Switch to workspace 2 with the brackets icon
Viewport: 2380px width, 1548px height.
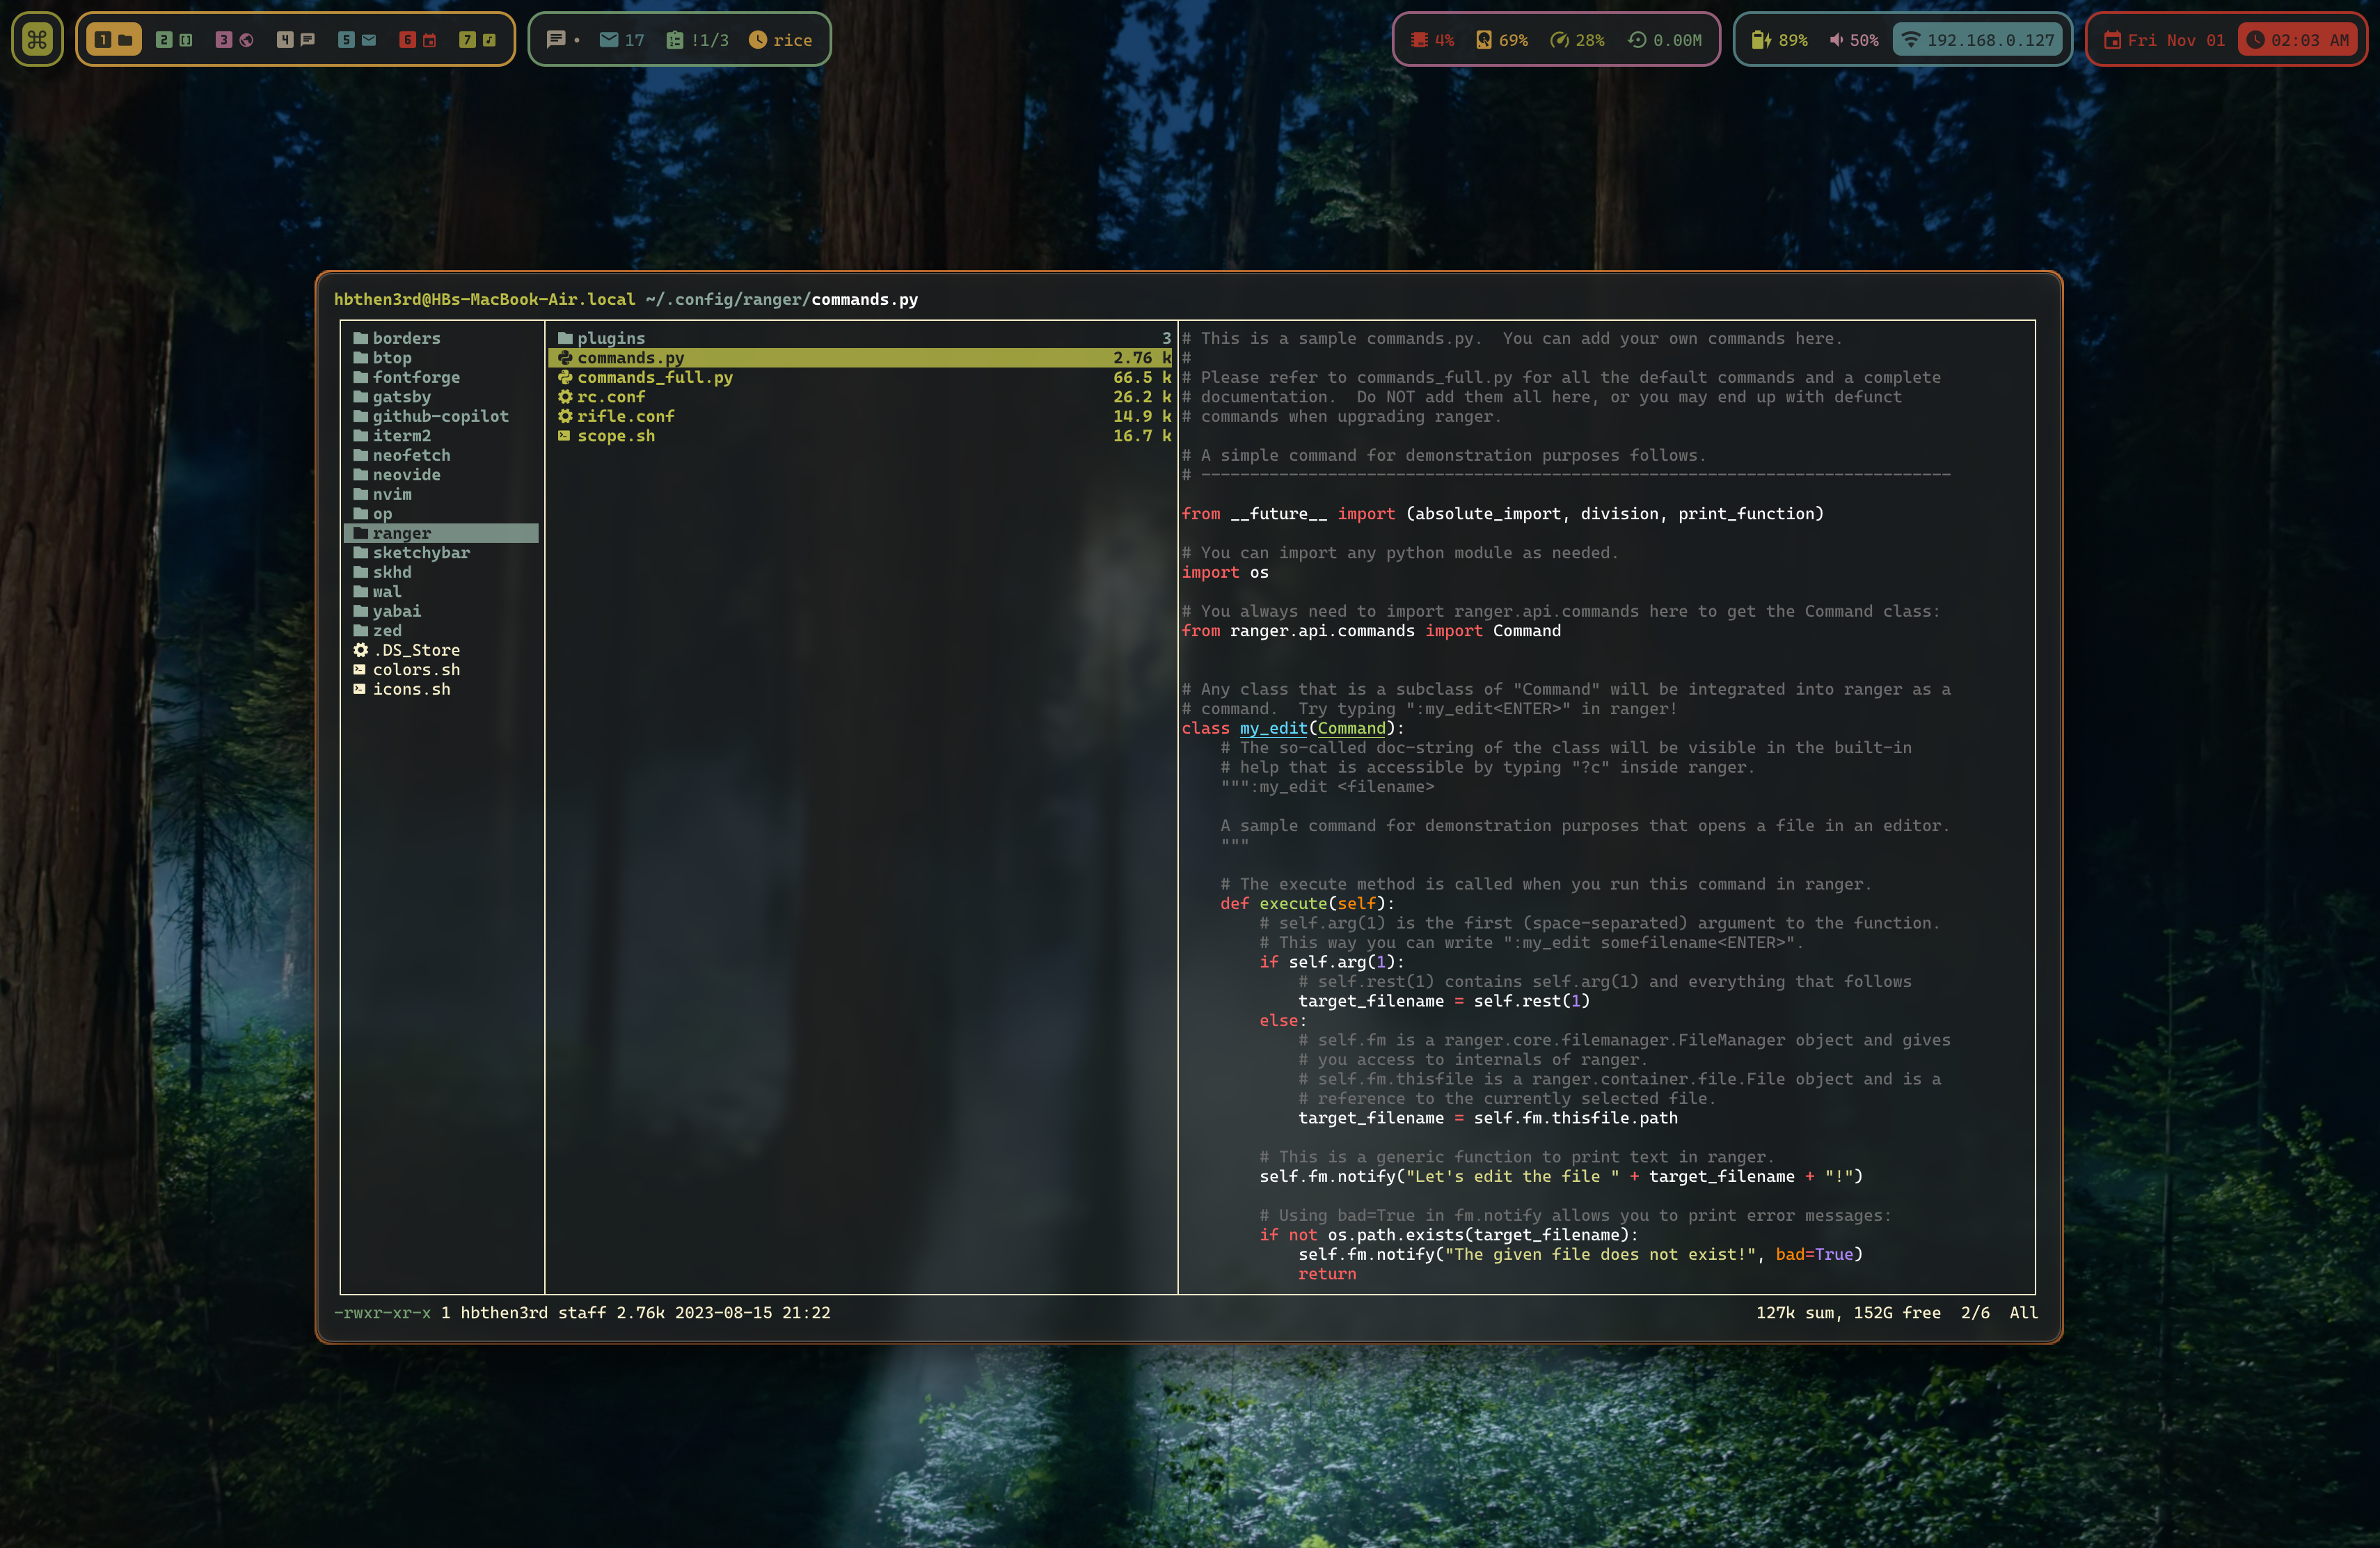(x=174, y=40)
